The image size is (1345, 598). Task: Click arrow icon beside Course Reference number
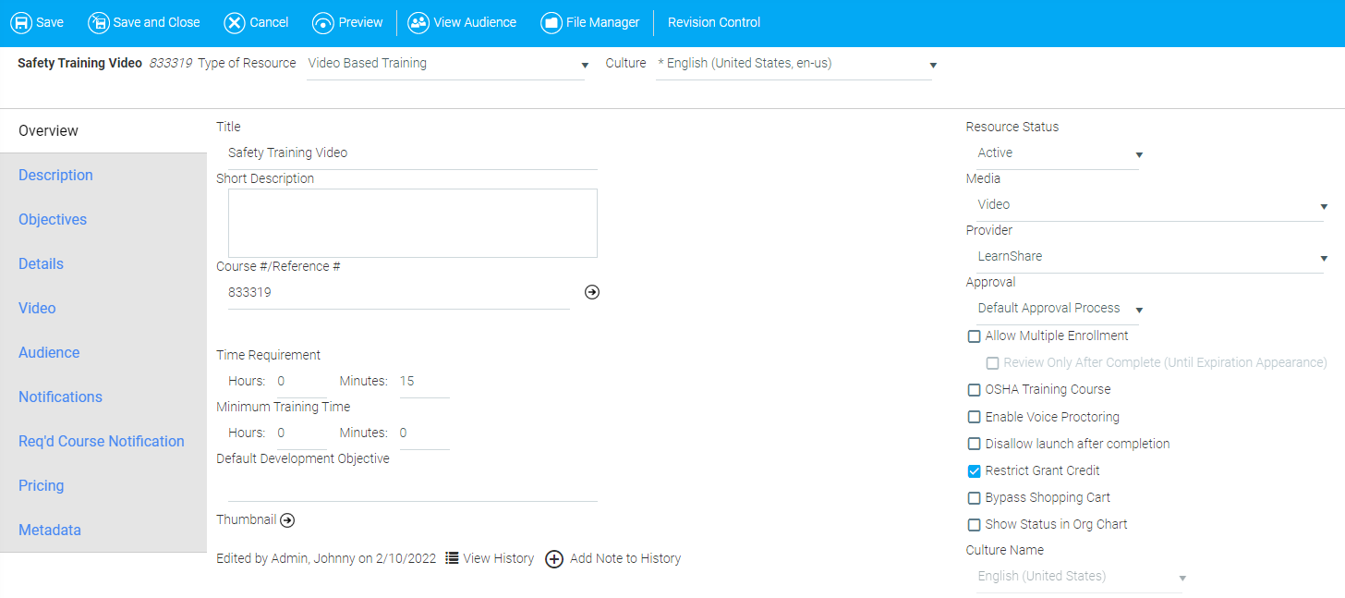592,292
